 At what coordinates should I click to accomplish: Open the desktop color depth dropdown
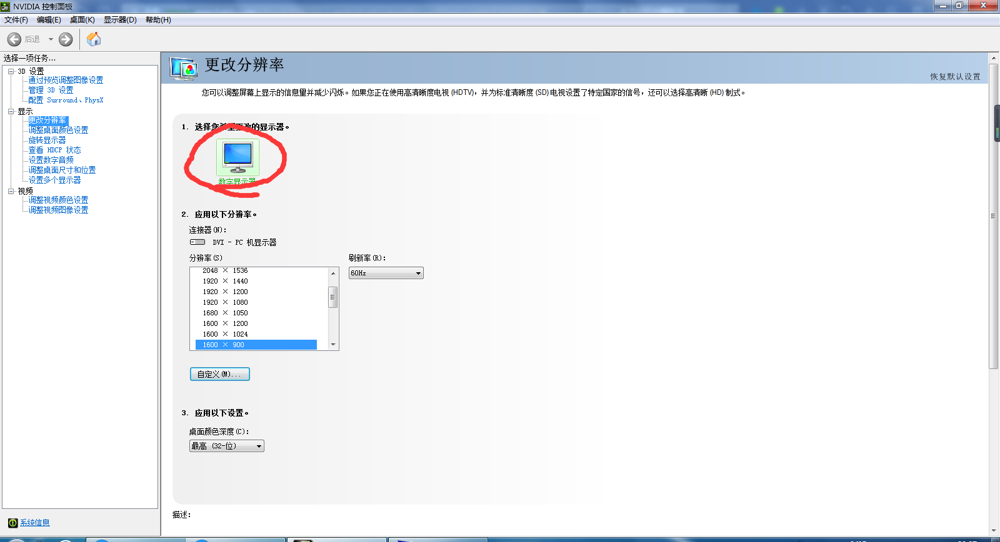[x=227, y=446]
